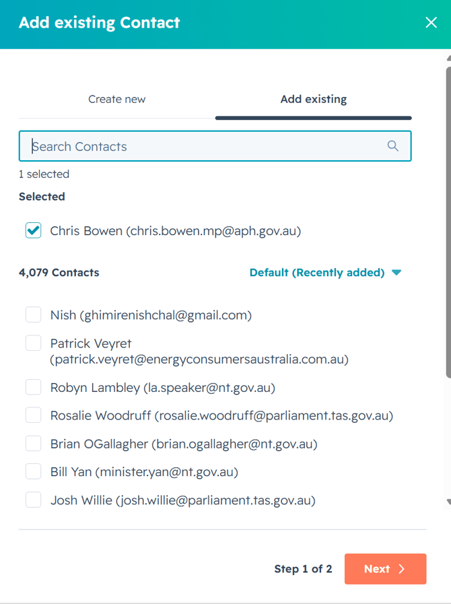The width and height of the screenshot is (451, 604).
Task: Switch to the Create new tab
Action: tap(116, 100)
